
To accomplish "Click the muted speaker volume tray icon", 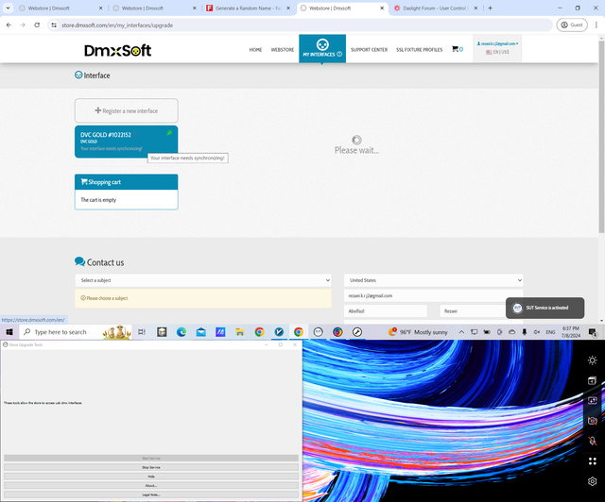I will [537, 332].
